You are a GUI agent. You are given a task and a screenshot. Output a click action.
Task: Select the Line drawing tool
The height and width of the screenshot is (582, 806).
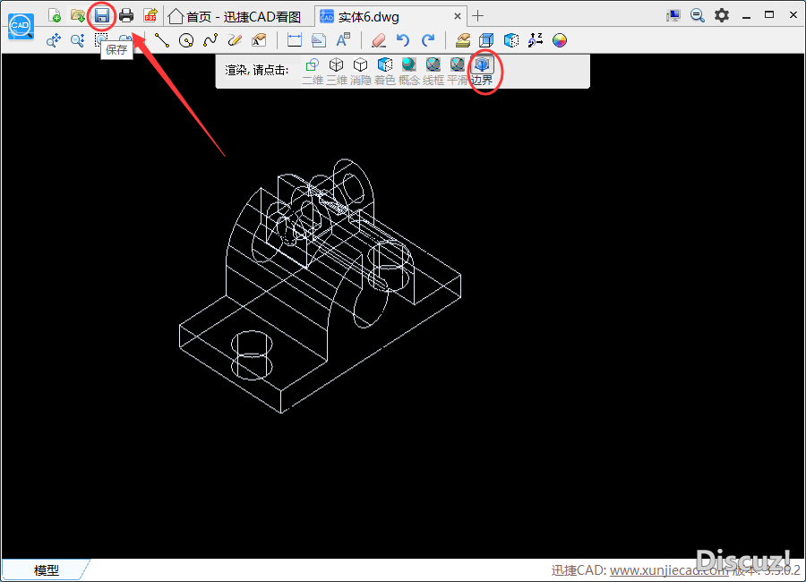tap(161, 40)
